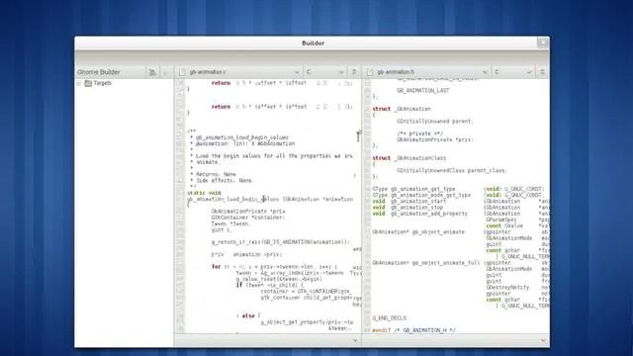Click the Builder window title bar

pos(313,44)
